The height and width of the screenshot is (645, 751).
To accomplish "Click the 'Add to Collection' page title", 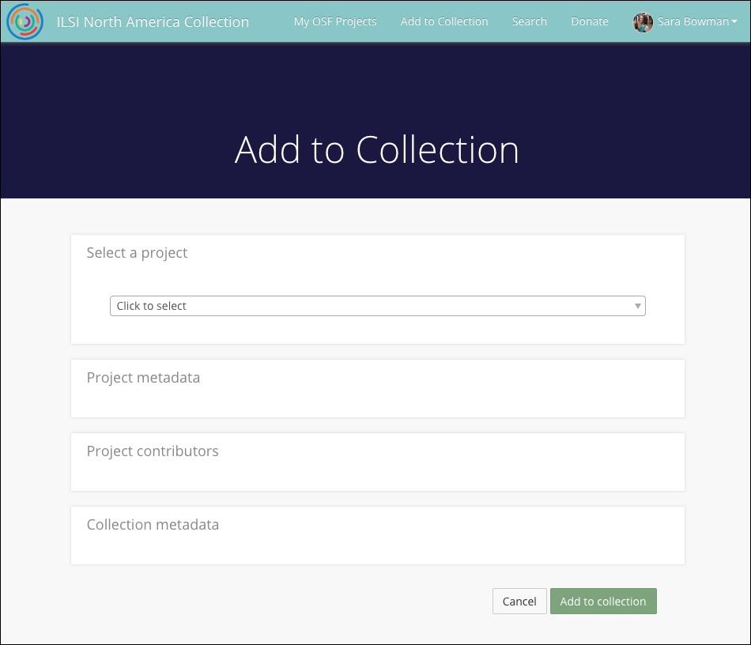I will coord(376,149).
